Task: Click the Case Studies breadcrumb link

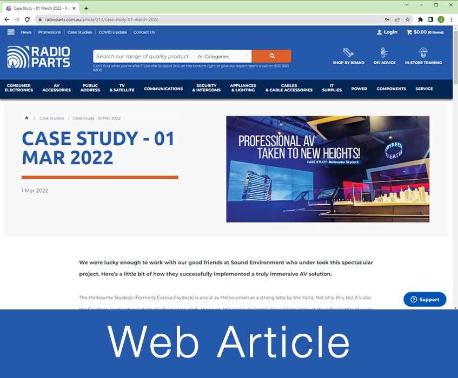Action: [x=52, y=118]
